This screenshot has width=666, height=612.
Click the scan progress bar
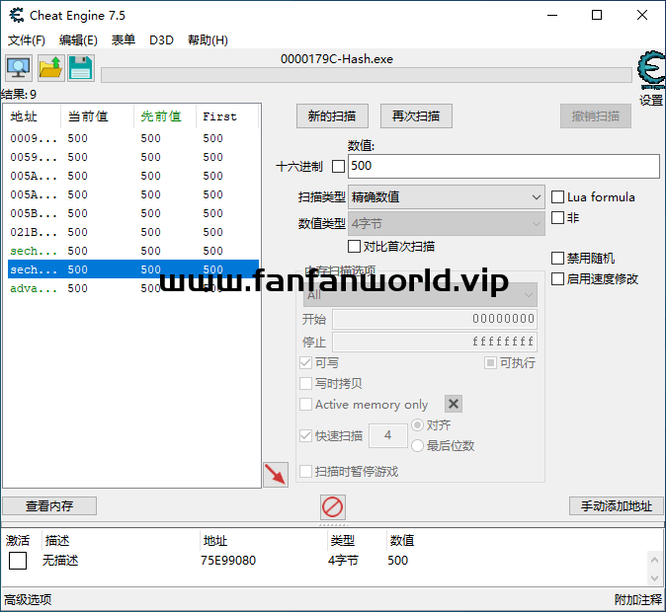pos(367,75)
